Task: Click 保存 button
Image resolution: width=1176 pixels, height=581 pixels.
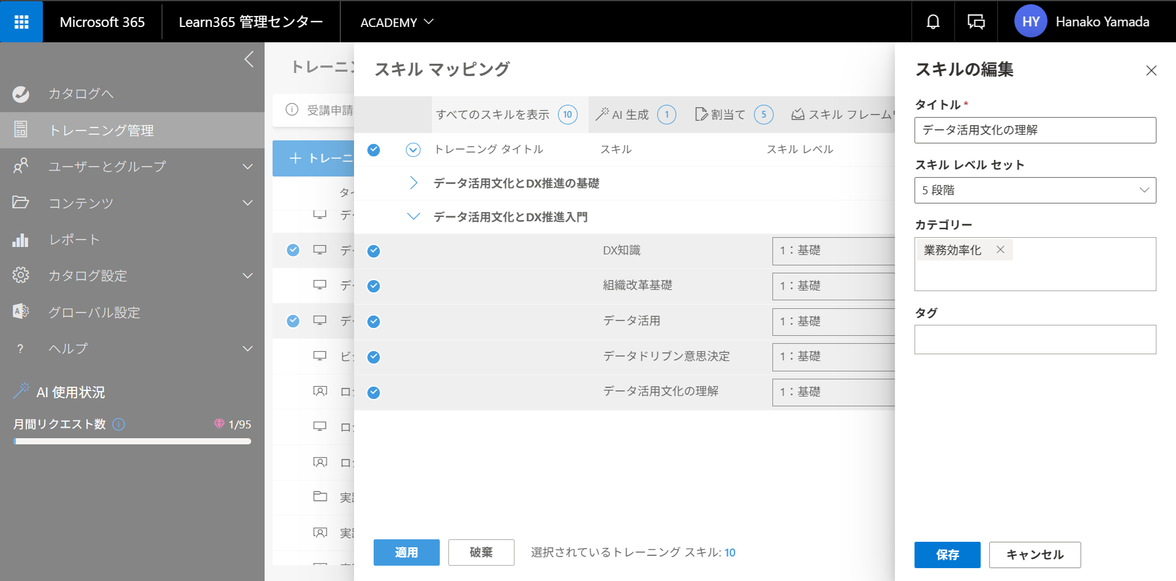Action: (x=948, y=555)
